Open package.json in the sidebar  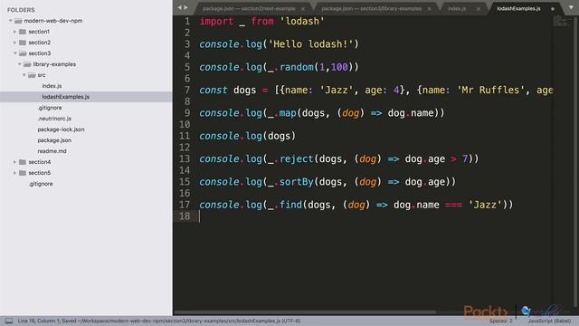tap(54, 140)
